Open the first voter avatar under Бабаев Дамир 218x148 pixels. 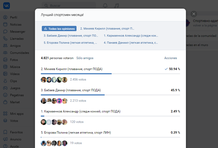[43, 101]
